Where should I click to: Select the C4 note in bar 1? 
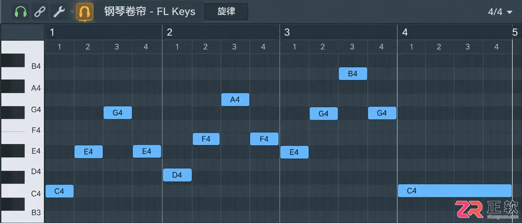(x=59, y=191)
